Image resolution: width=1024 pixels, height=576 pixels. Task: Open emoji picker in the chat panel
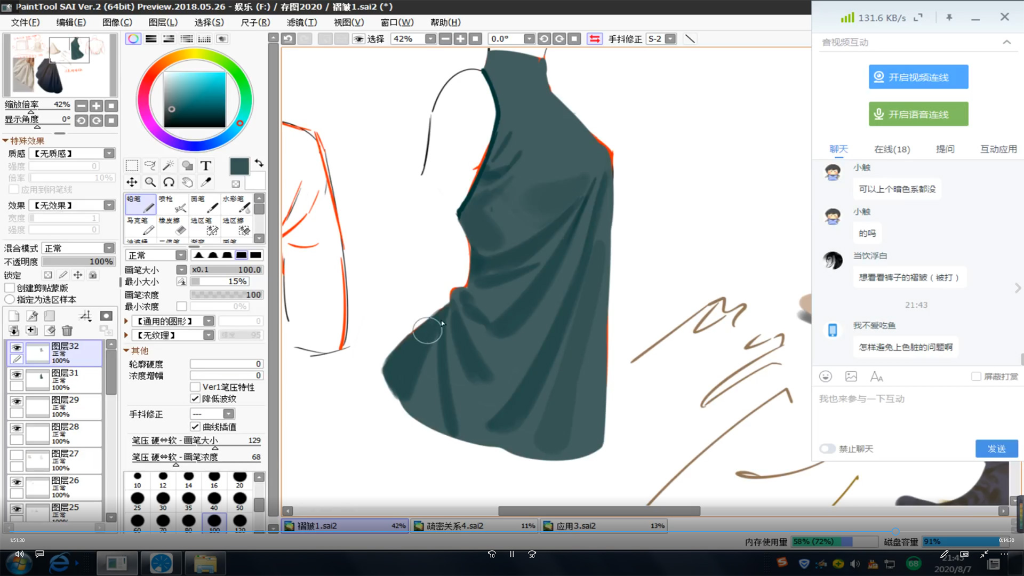[x=826, y=377]
